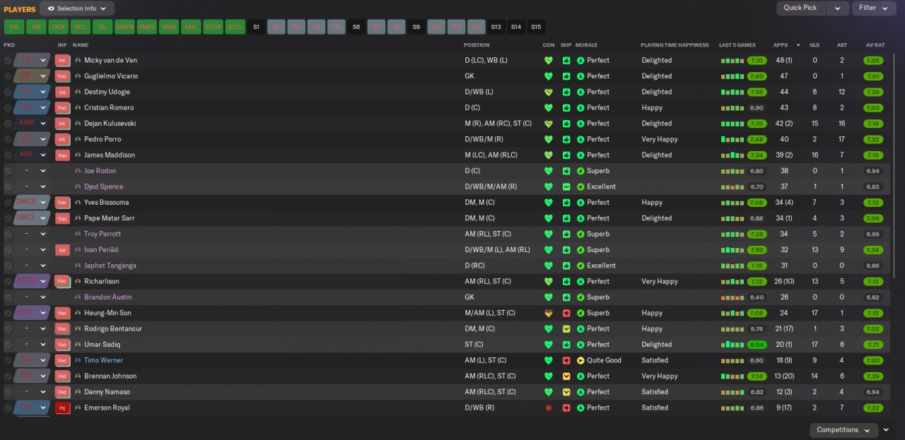Expand the arrow next to Quick Pick
Screen dimensions: 905x440
point(837,8)
